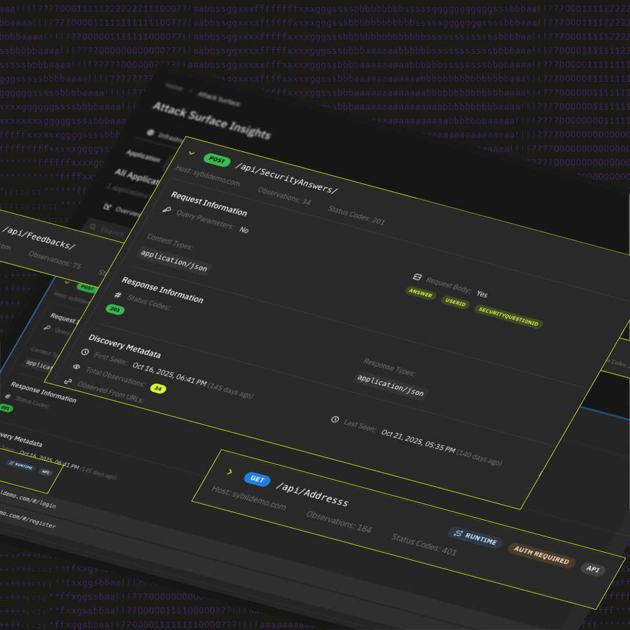The height and width of the screenshot is (630, 630).
Task: Click the RUNTIME badge icon in the Addresss card
Action: pos(458,533)
